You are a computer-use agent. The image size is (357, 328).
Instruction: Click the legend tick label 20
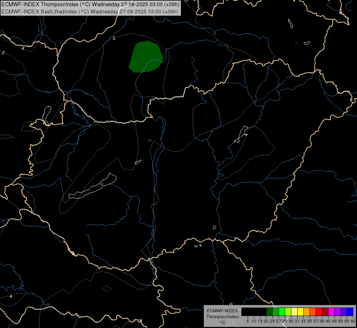pos(266,321)
